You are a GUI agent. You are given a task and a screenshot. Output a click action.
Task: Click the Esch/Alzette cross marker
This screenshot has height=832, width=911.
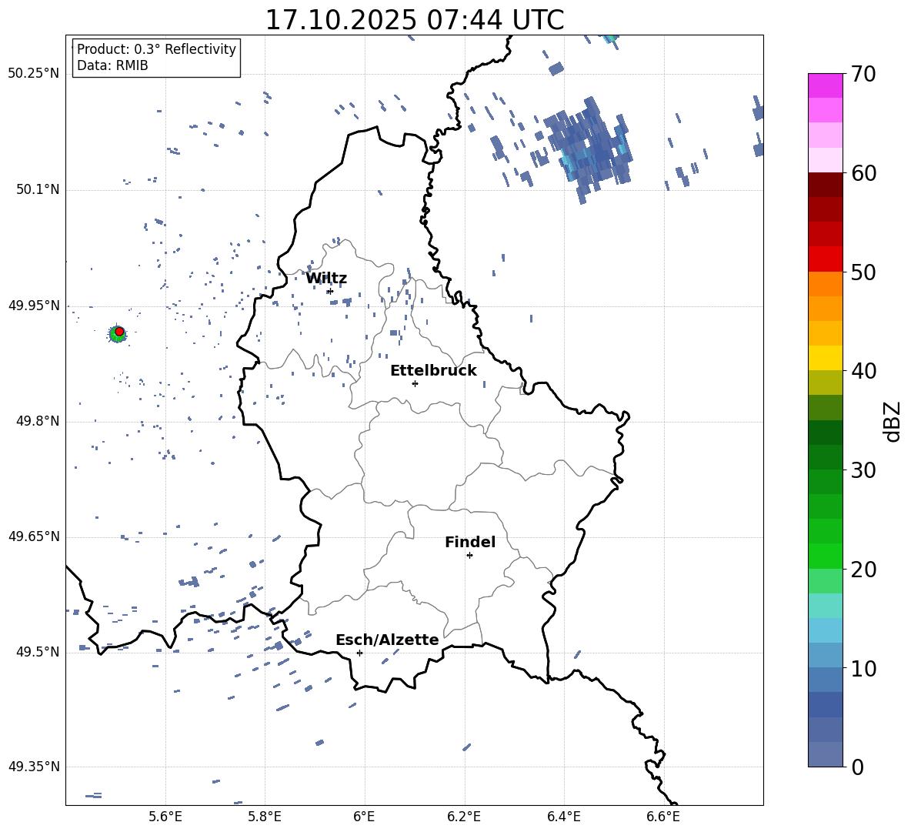pos(359,653)
